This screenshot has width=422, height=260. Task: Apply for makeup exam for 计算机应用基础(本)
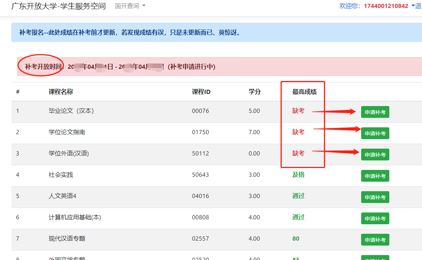(x=375, y=219)
